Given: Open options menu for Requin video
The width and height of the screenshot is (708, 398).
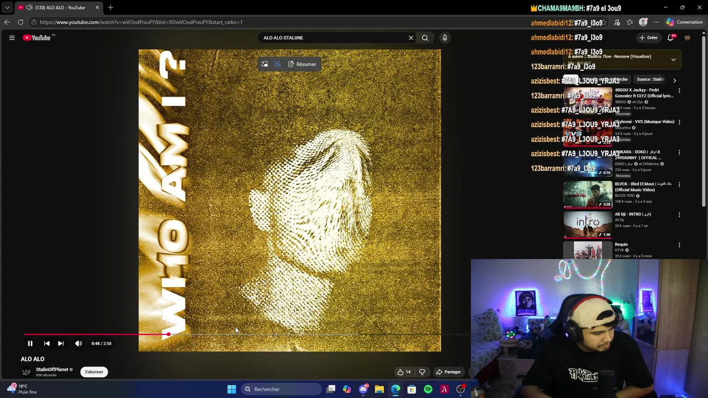Looking at the screenshot, I should pos(679,245).
